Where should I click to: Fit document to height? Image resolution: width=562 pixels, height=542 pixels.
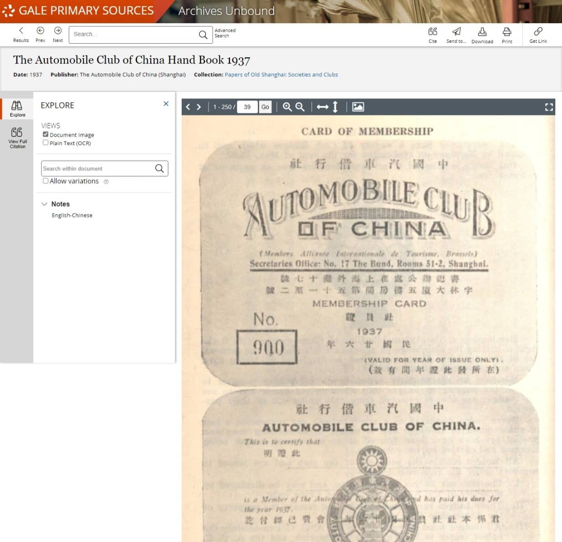[335, 107]
